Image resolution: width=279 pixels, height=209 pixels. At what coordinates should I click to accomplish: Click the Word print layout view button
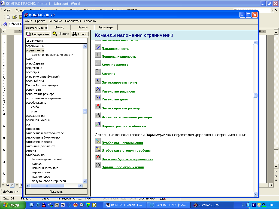coord(12,185)
